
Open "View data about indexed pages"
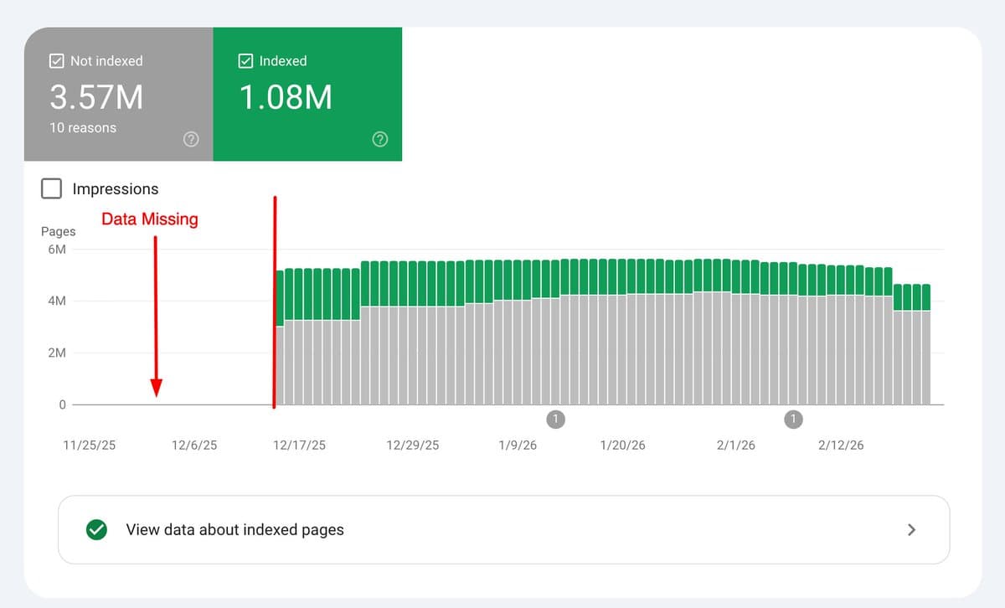[234, 529]
